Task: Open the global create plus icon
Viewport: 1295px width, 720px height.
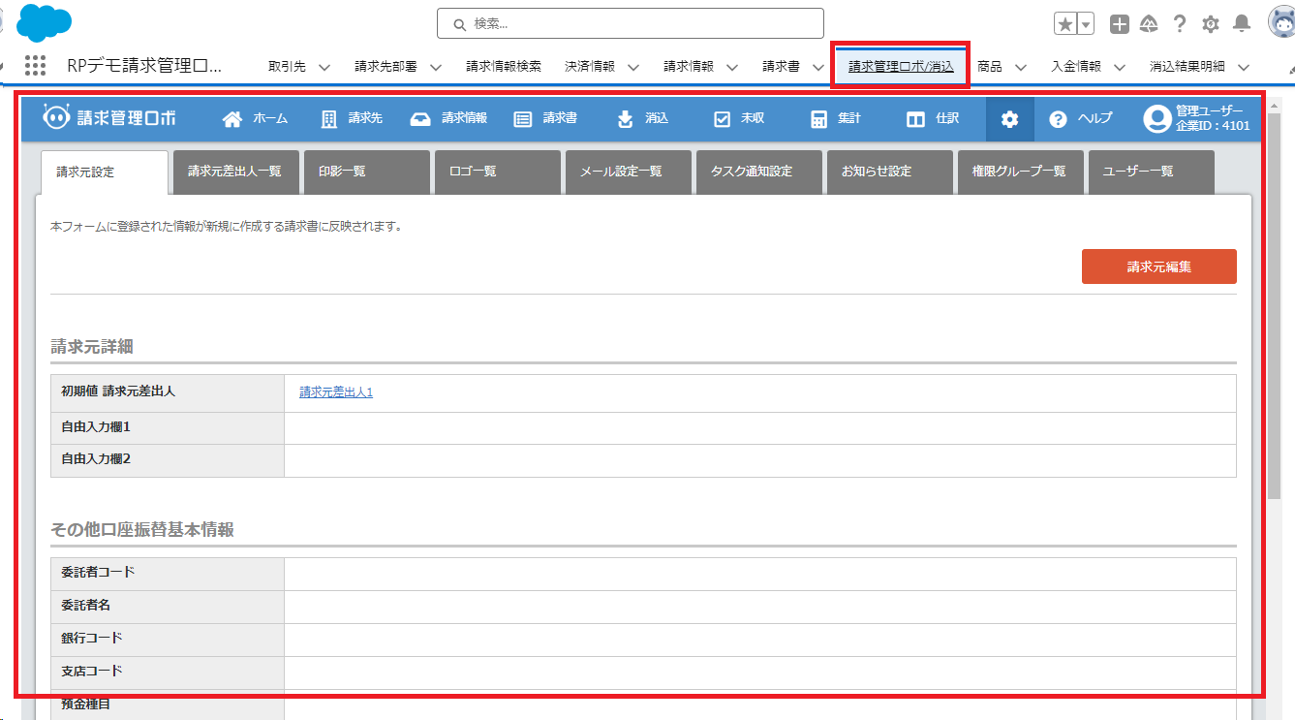Action: tap(1119, 24)
